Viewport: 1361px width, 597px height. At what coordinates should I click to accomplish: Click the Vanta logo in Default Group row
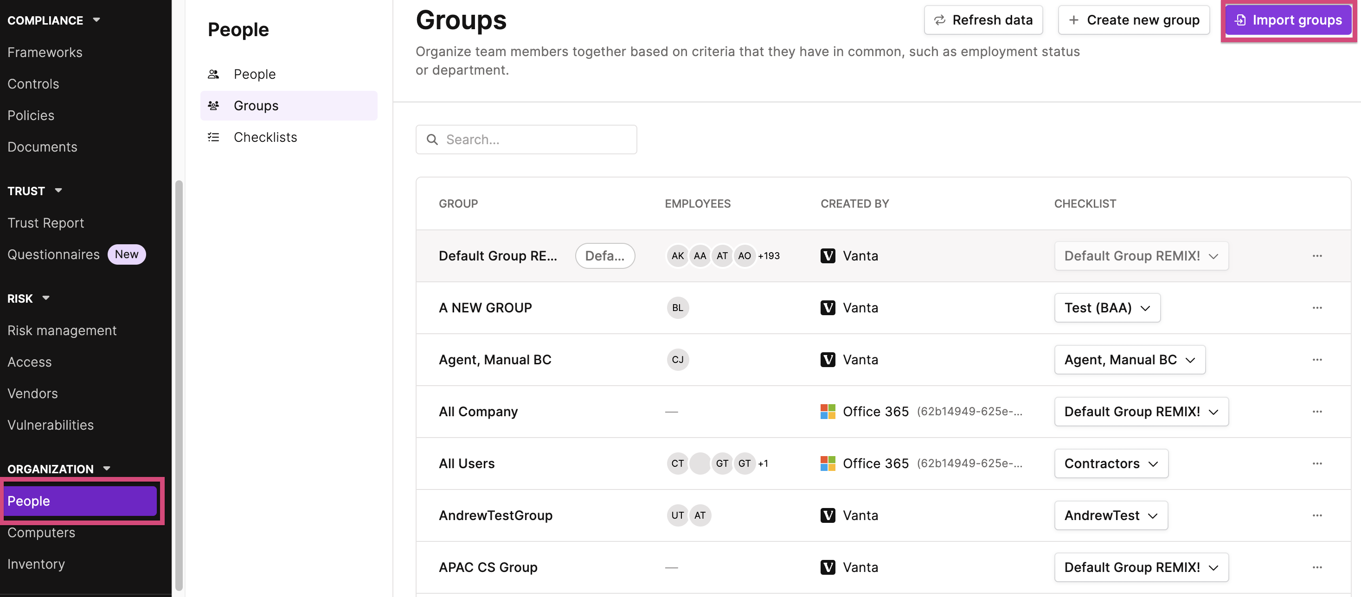(x=828, y=256)
